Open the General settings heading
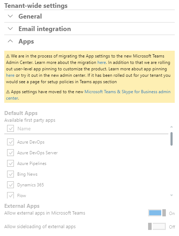This screenshot has height=236, width=179. tap(30, 16)
